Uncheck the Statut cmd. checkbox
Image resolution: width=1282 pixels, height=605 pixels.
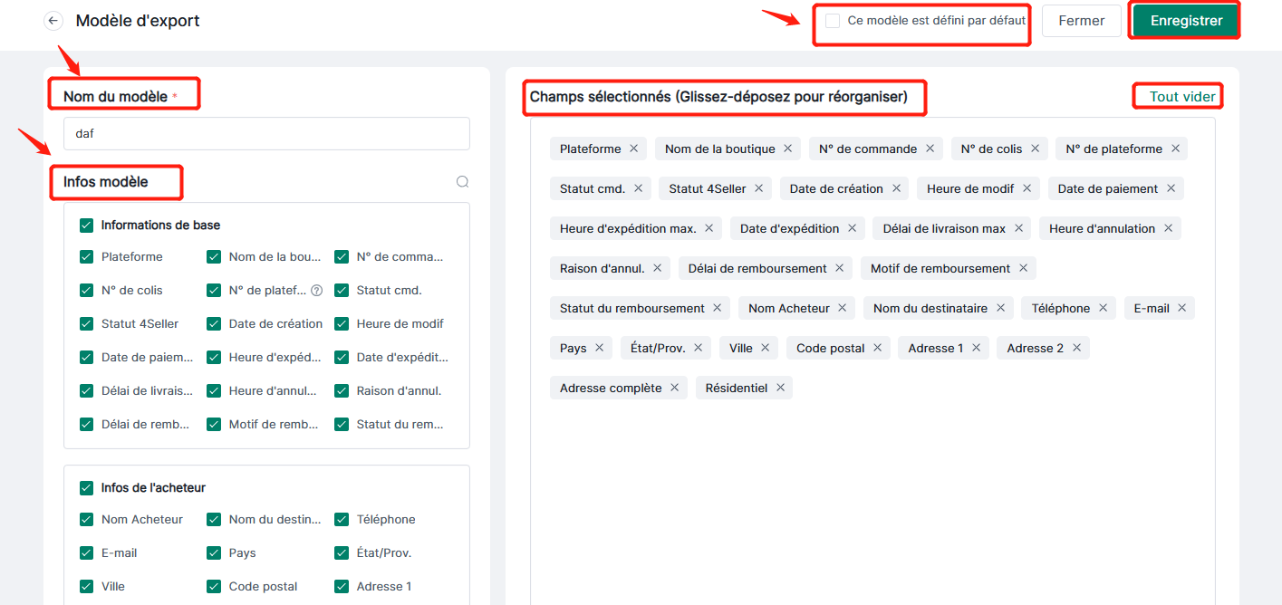point(342,291)
